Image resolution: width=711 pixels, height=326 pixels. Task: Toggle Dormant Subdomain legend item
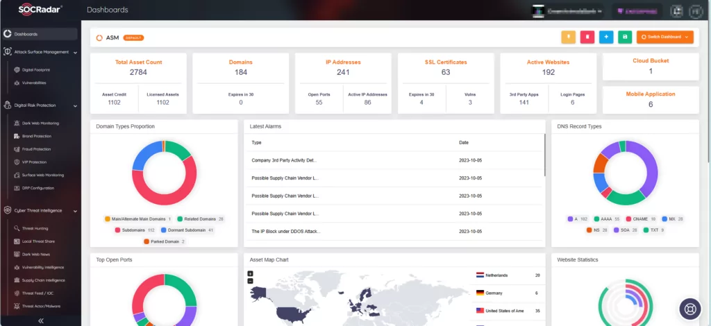187,230
